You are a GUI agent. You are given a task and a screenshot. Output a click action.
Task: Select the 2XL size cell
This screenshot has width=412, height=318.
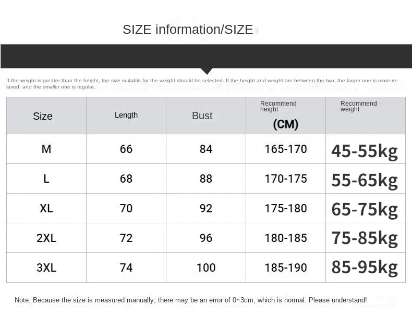[x=46, y=238]
